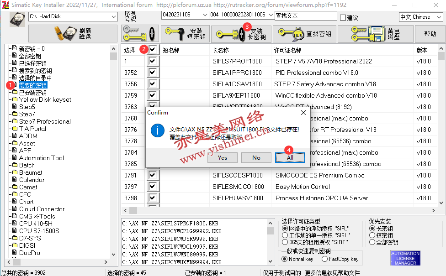Enable the 建议 checkbox
Image resolution: width=446 pixels, height=276 pixels.
tap(343, 18)
